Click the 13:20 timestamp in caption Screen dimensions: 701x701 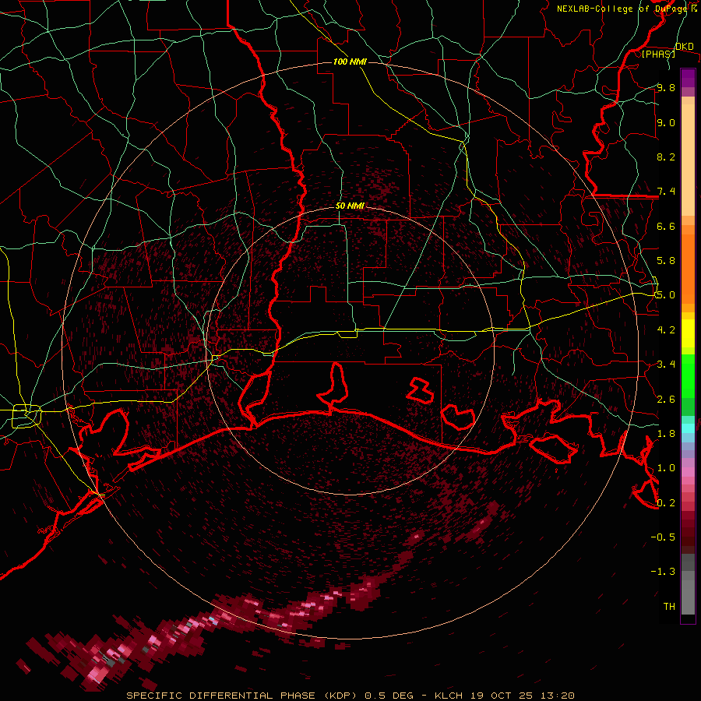point(557,696)
